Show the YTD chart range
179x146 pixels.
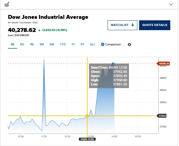63,44
